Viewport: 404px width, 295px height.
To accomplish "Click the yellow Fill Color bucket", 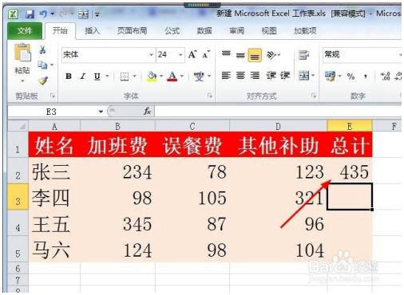I will tap(152, 77).
